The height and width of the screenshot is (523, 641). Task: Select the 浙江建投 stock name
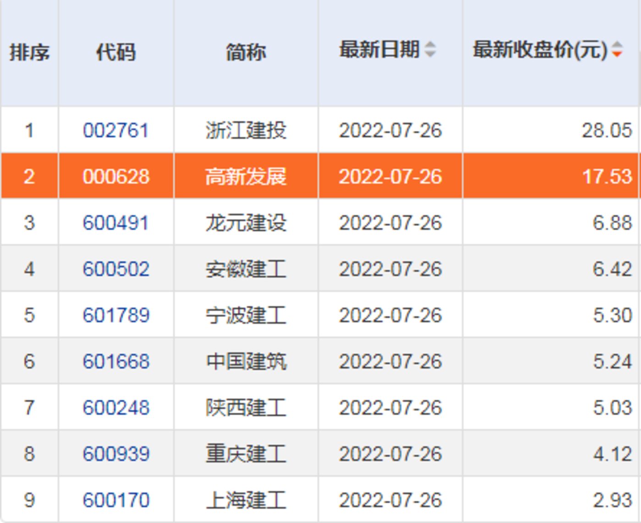[246, 131]
